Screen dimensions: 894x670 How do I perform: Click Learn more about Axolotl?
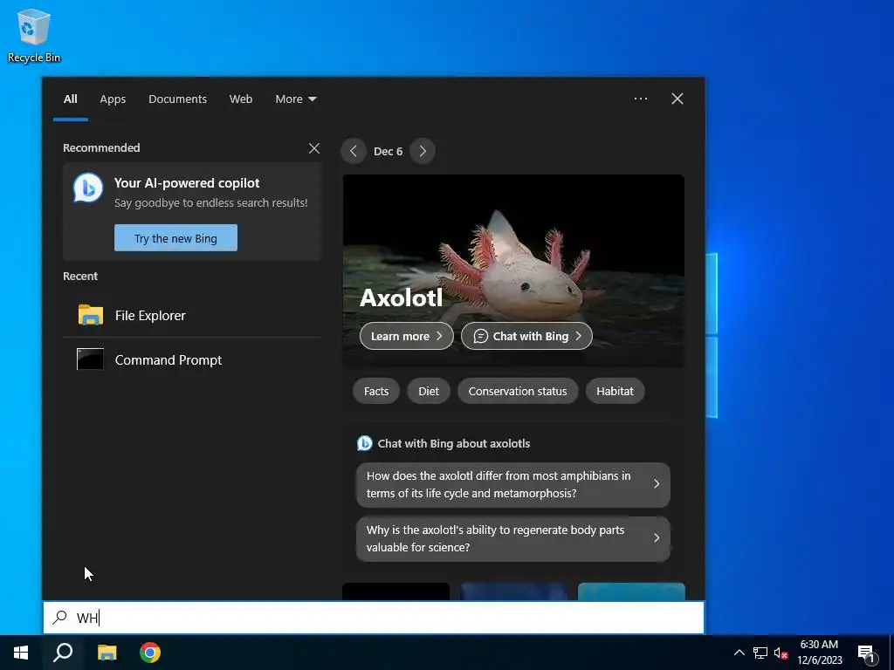(407, 336)
